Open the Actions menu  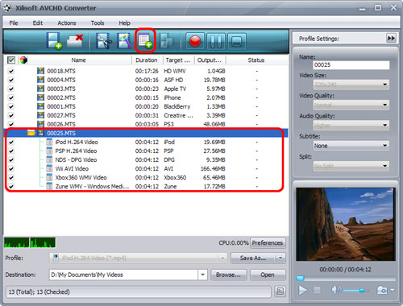pos(67,23)
